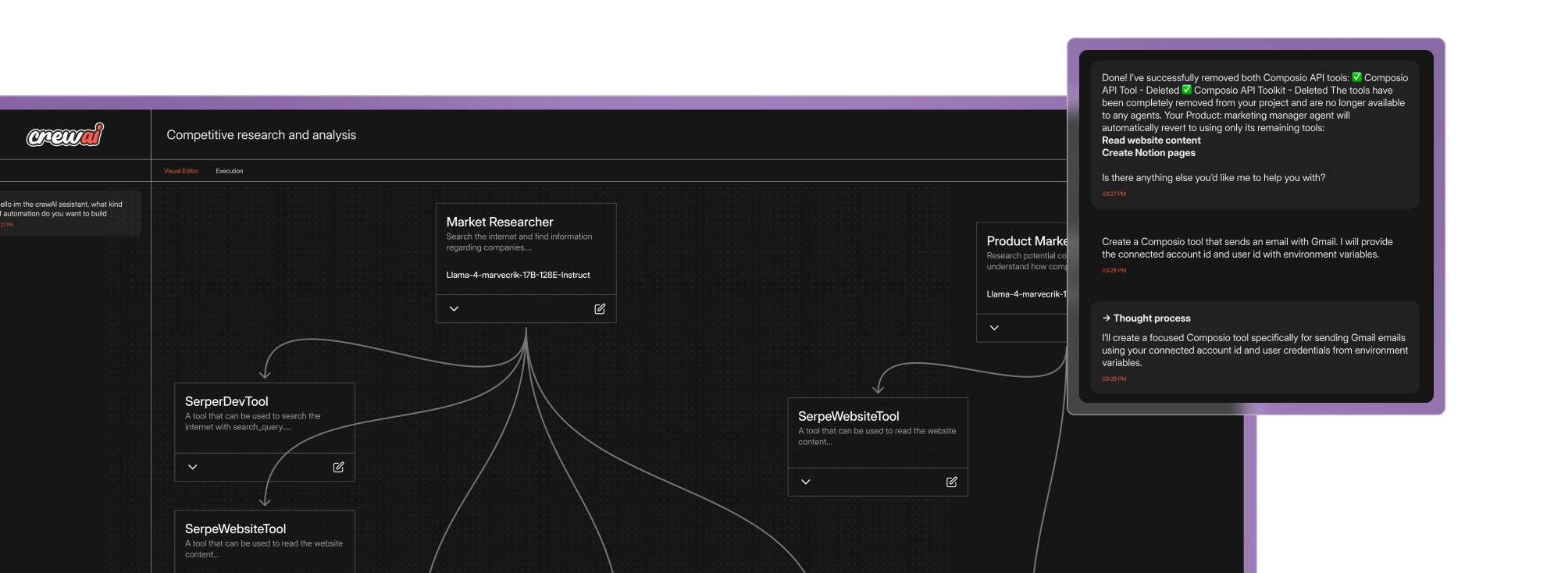Select the Market Researcher node title
Viewport: 1554px width, 573px height.
pos(500,222)
